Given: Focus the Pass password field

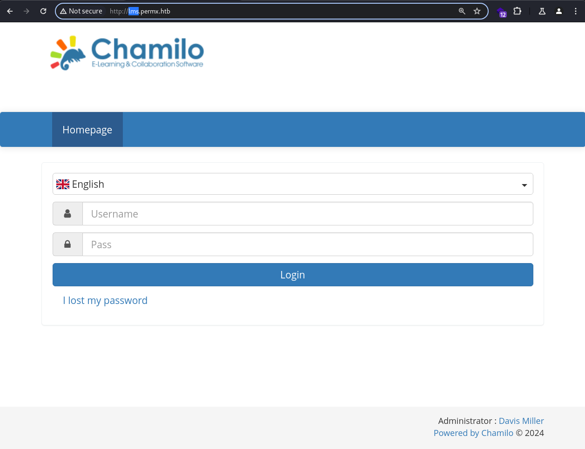Looking at the screenshot, I should coord(308,244).
